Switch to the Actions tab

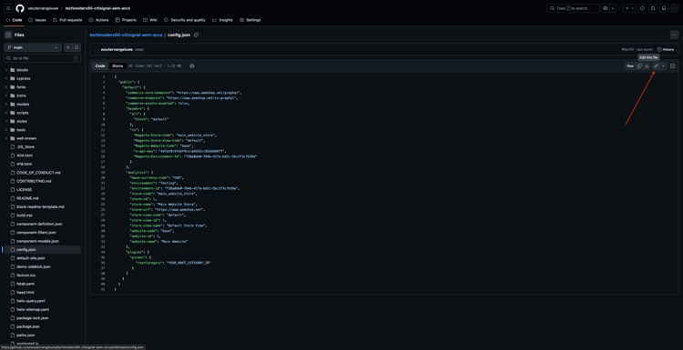coord(99,20)
